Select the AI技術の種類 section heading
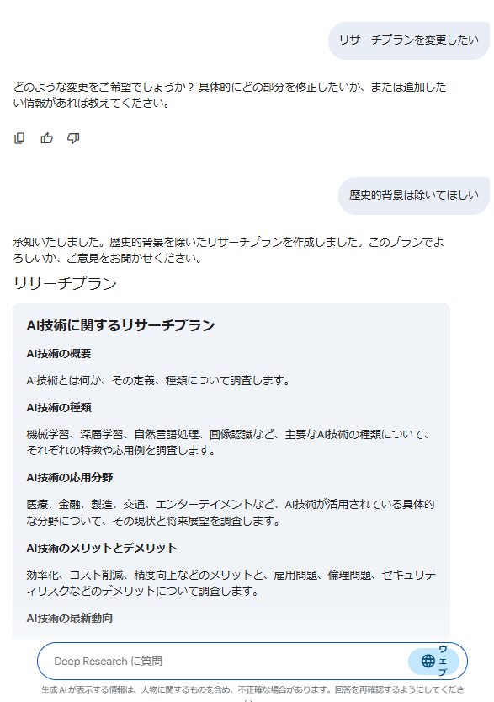Viewport: 494px width, 702px height. click(x=59, y=407)
